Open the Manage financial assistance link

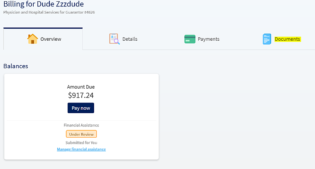(x=81, y=149)
